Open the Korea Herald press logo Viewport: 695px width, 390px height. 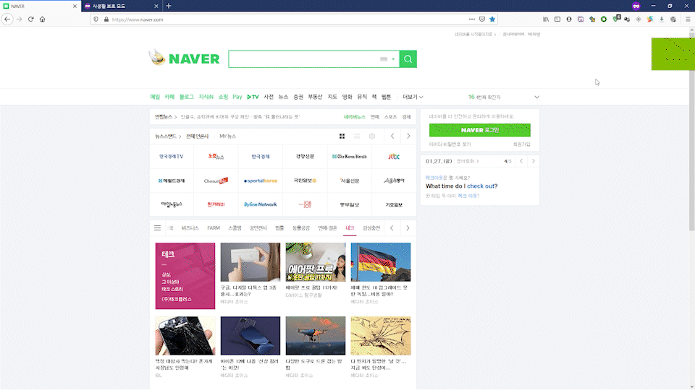coord(349,157)
